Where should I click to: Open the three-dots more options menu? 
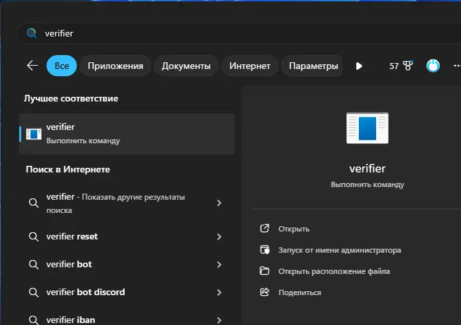[456, 66]
